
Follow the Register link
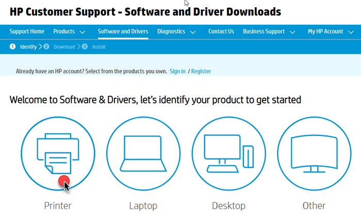tap(201, 71)
